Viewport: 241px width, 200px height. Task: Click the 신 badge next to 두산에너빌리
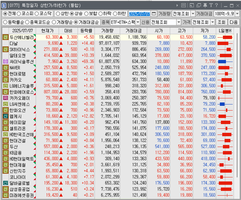[6, 37]
